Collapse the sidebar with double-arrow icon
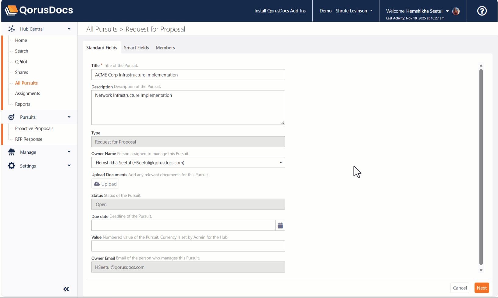 pos(66,289)
